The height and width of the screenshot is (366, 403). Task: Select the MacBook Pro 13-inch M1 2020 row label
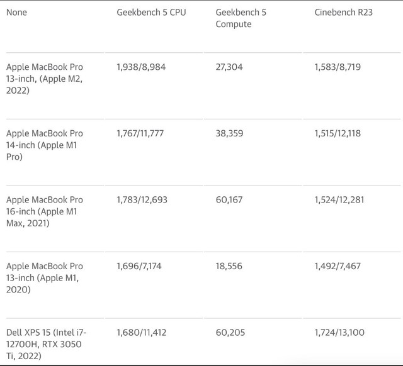[45, 278]
